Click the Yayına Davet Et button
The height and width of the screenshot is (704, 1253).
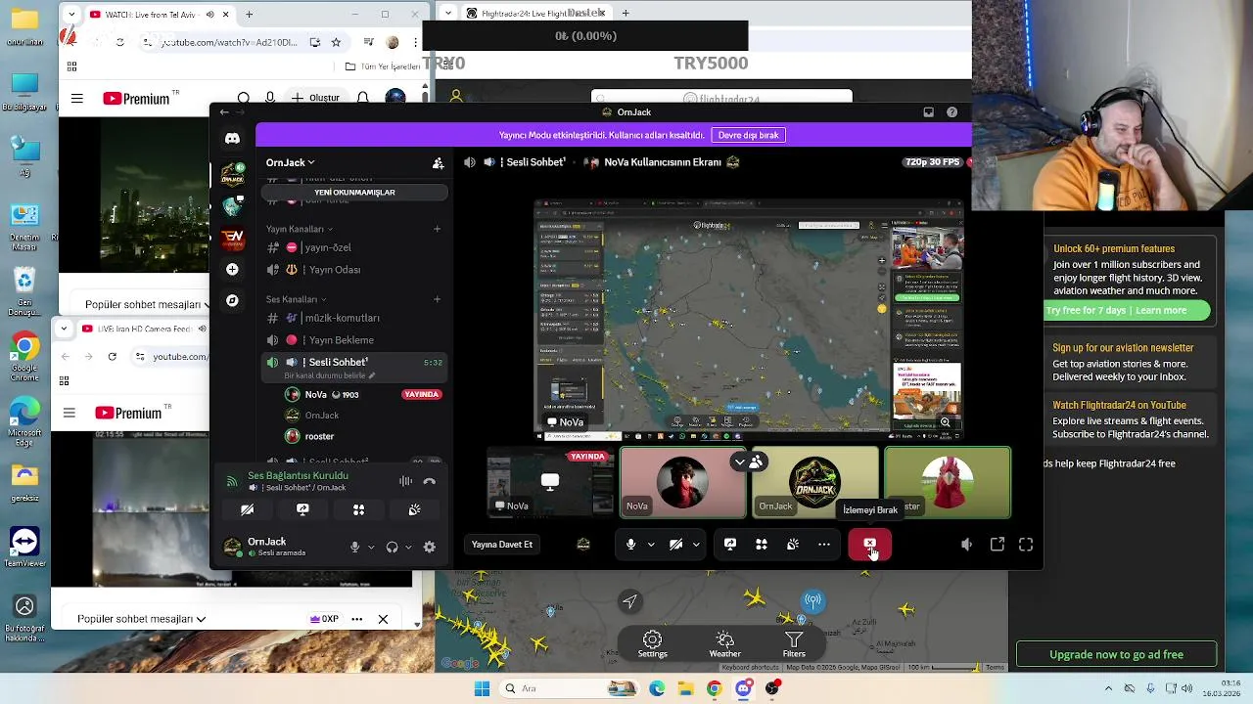502,545
